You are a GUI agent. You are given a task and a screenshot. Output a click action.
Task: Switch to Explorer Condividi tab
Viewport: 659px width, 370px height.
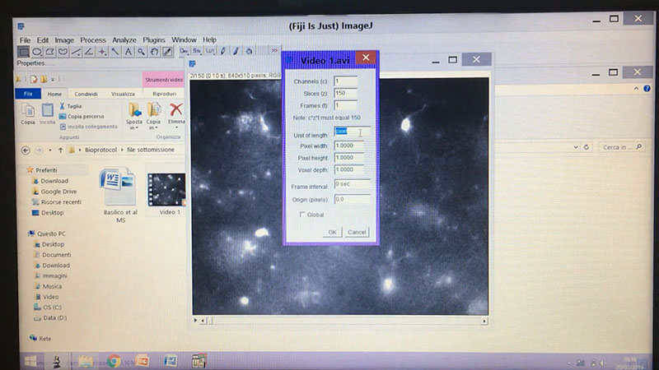click(86, 94)
